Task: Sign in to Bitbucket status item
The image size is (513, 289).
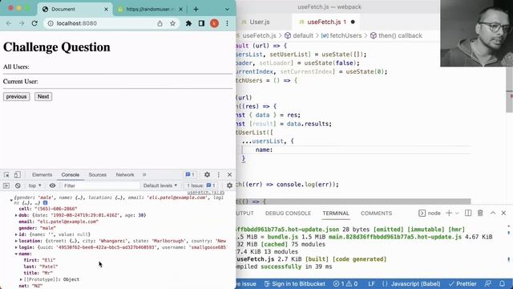Action: 294,283
